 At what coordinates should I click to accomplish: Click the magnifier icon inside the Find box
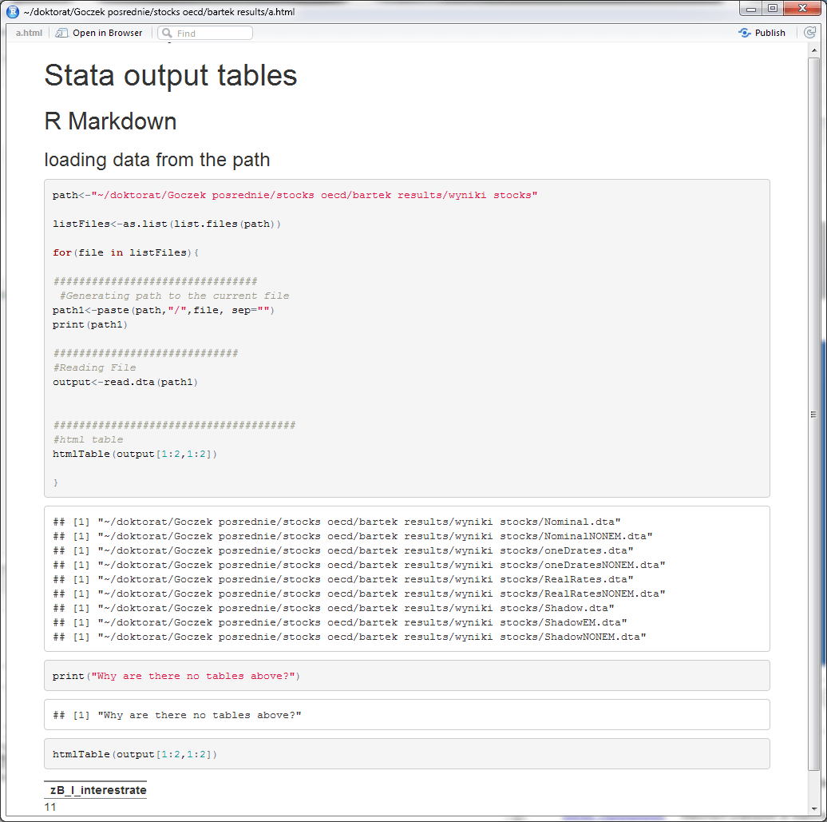point(166,33)
